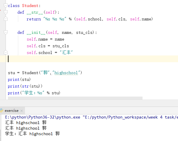Click the return keyword
178x141 pixels.
coord(34,19)
